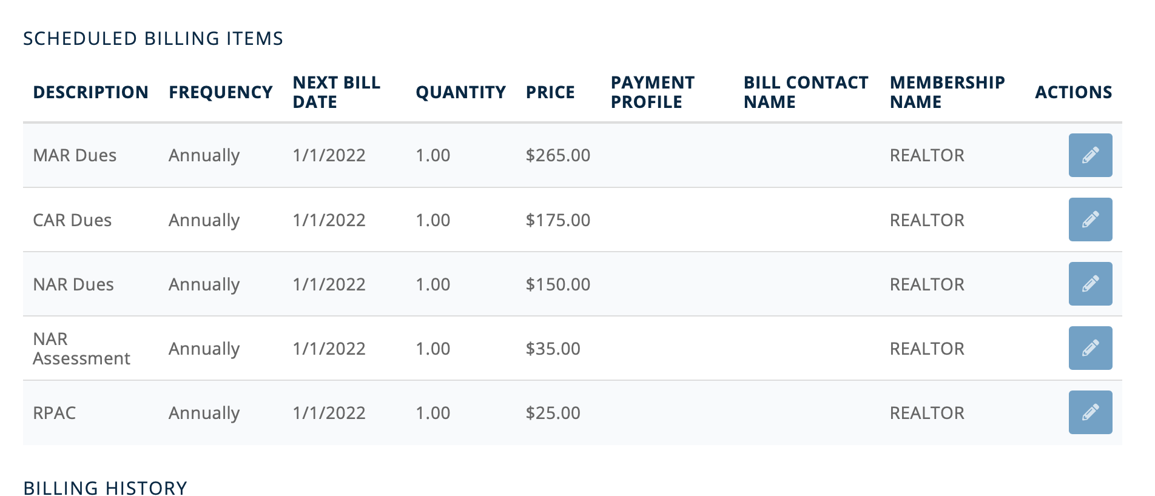Sort by Next Bill Date column
The width and height of the screenshot is (1155, 496).
tap(337, 92)
